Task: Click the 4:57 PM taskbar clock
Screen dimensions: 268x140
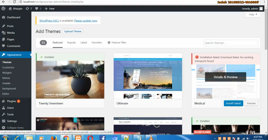Action: pos(258,137)
